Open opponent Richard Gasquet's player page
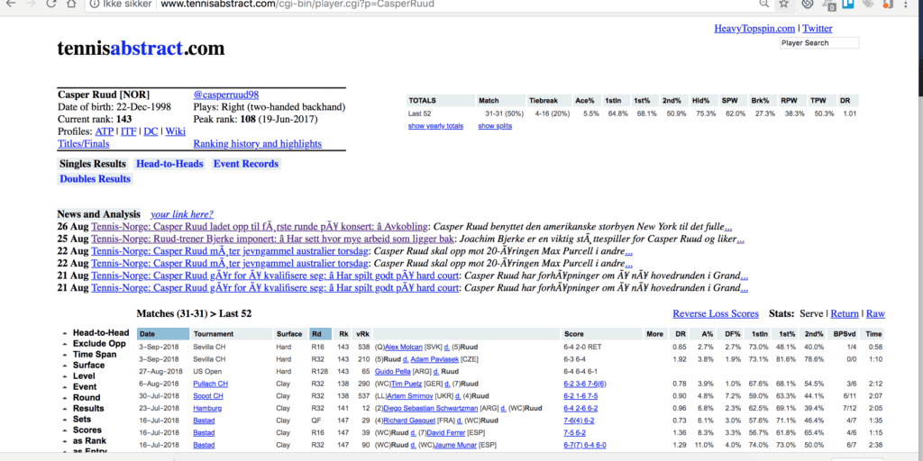 point(410,420)
